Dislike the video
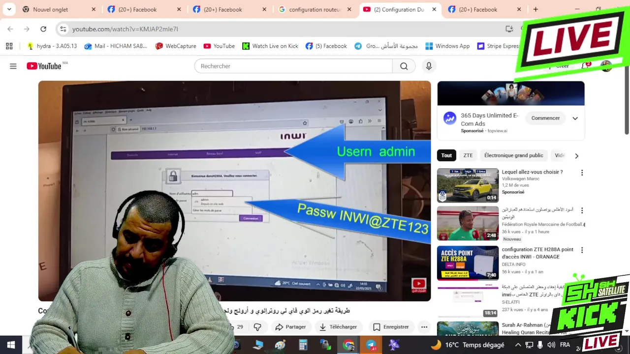Screen dimensions: 630x354 pos(257,327)
